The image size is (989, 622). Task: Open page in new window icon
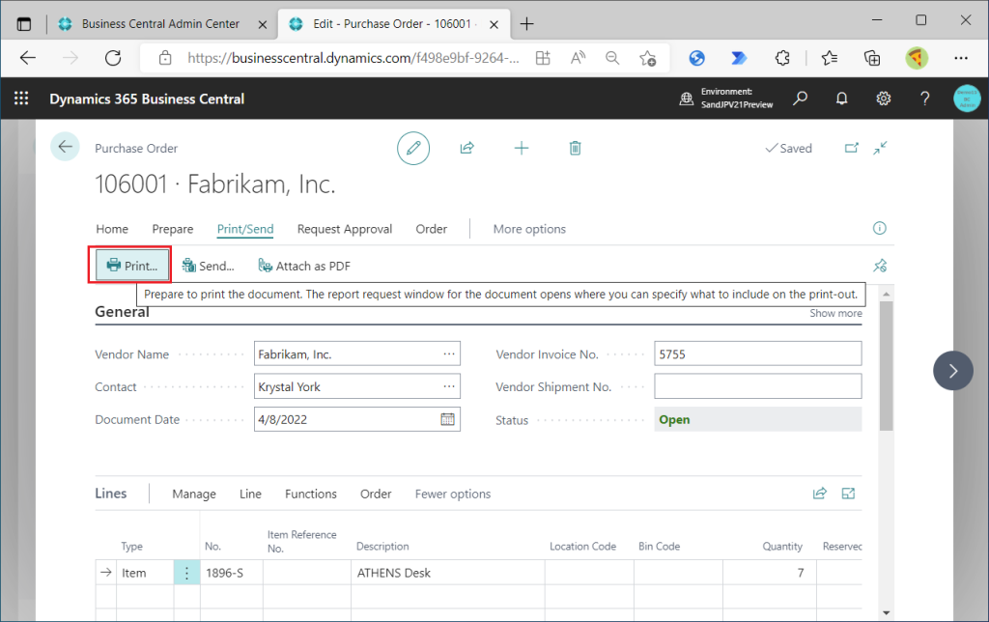click(852, 148)
